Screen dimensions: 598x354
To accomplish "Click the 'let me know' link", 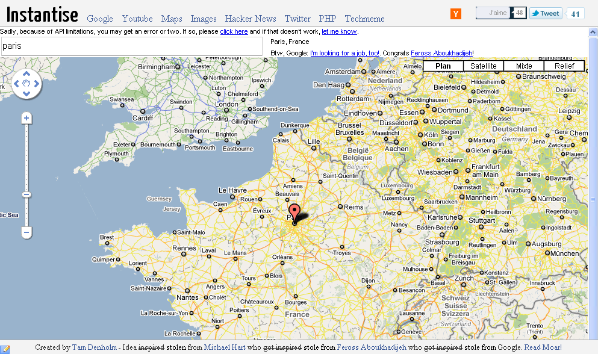I will [339, 31].
